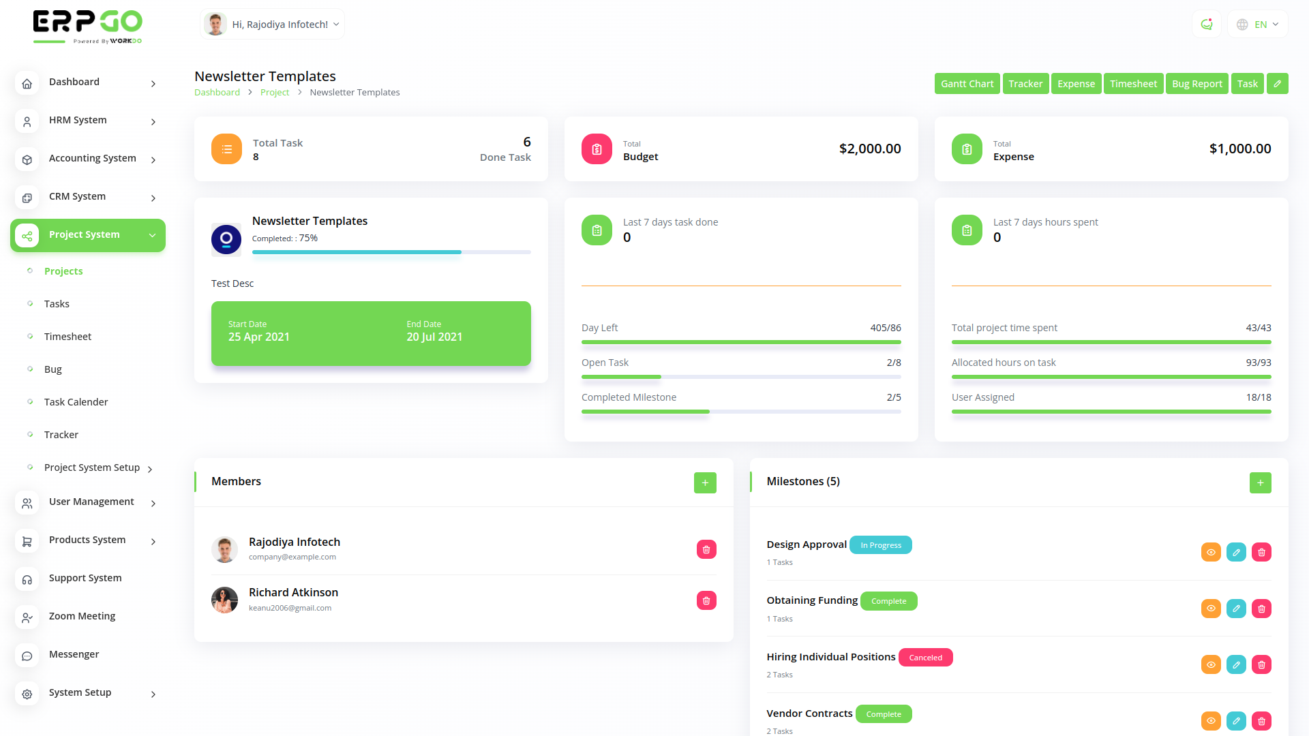Click the green pencil edit project icon
1309x736 pixels.
(x=1277, y=84)
